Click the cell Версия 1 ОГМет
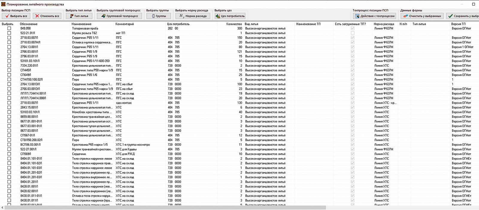The height and width of the screenshot is (210, 479). [x=463, y=47]
